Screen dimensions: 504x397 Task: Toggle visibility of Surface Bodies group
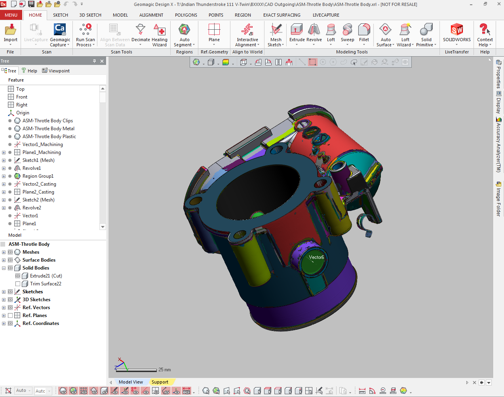[x=10, y=260]
